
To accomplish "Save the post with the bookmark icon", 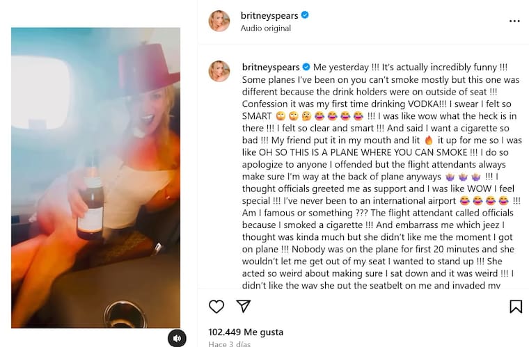I will (x=515, y=306).
